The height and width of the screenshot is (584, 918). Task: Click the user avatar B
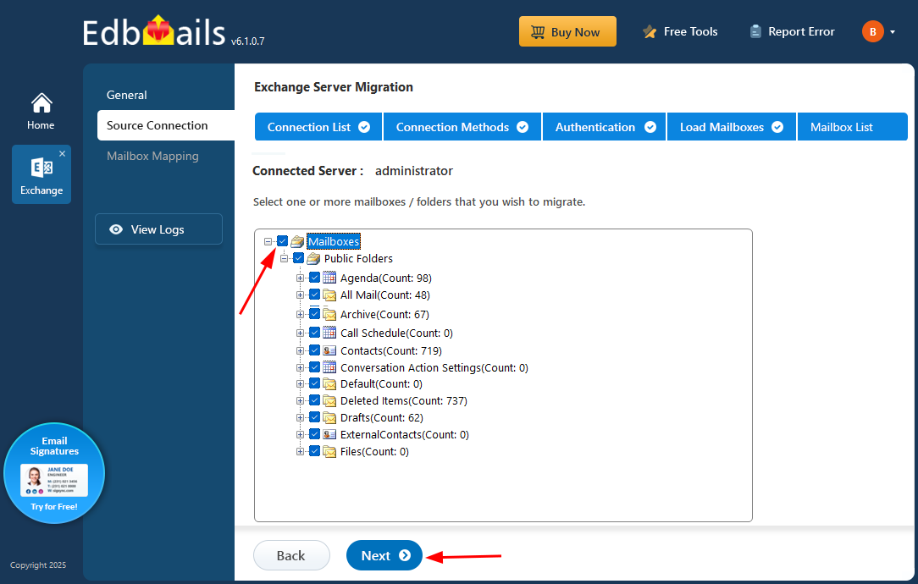coord(872,31)
